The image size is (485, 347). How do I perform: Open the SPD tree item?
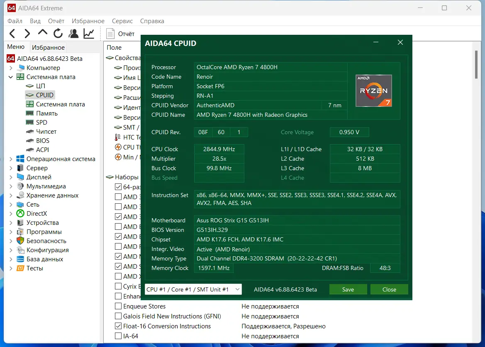coord(41,123)
